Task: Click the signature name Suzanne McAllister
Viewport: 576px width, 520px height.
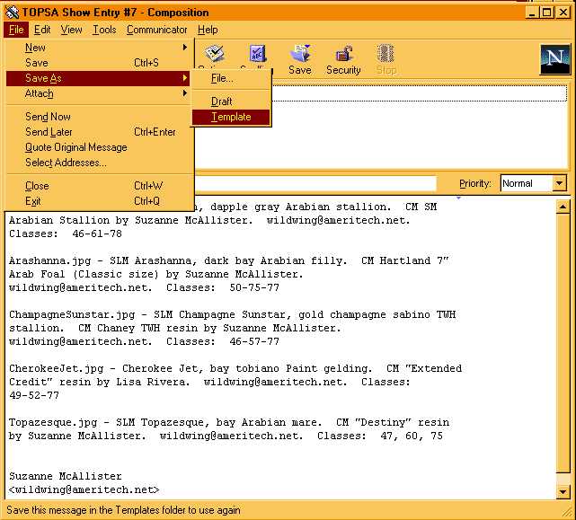Action: [x=65, y=476]
